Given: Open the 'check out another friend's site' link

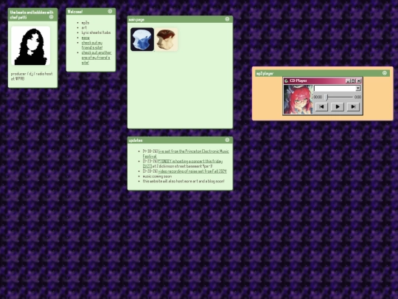Looking at the screenshot, I should pos(97,58).
